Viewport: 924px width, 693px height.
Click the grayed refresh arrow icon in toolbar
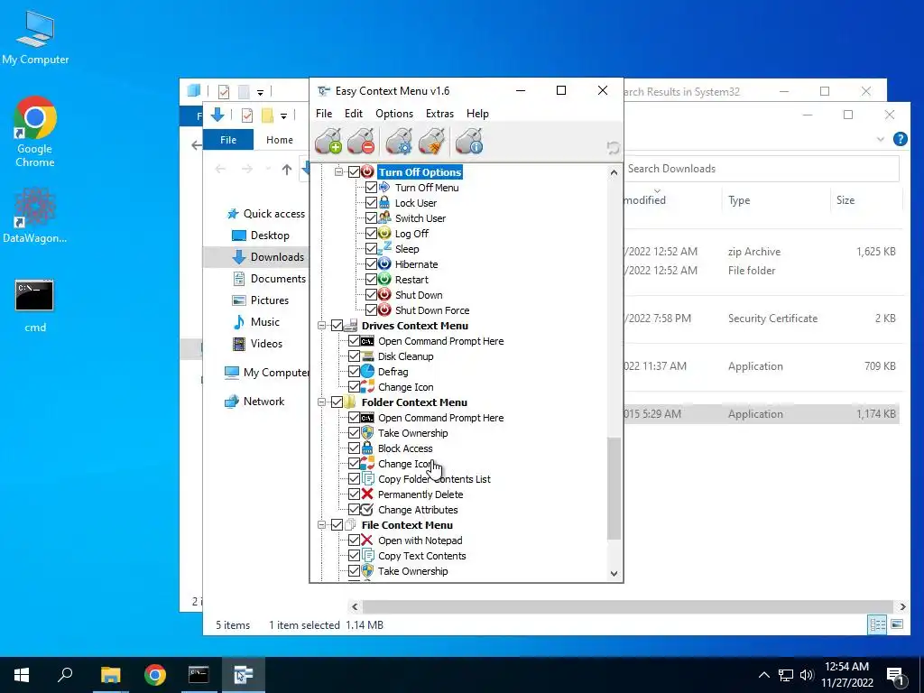[x=613, y=148]
